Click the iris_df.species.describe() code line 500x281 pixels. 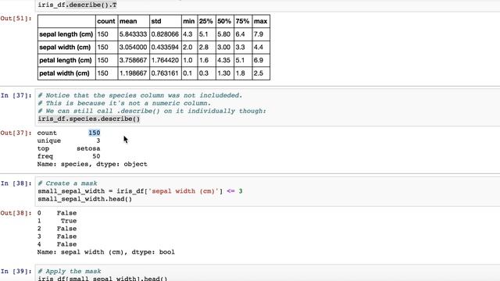(x=89, y=119)
